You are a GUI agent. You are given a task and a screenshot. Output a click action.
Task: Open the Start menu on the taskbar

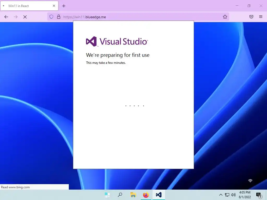point(107,195)
